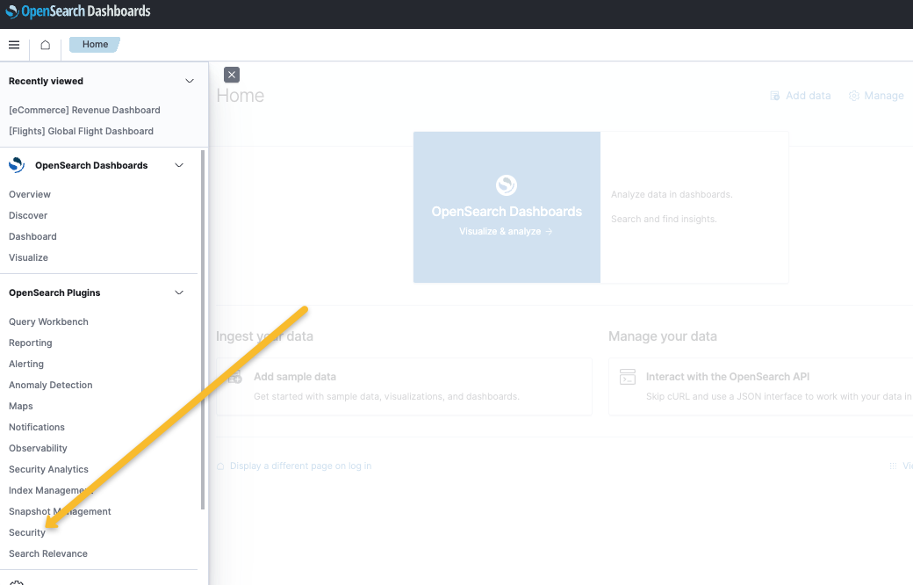Screen dimensions: 913x585
Task: Open the Add sample data card
Action: [404, 386]
